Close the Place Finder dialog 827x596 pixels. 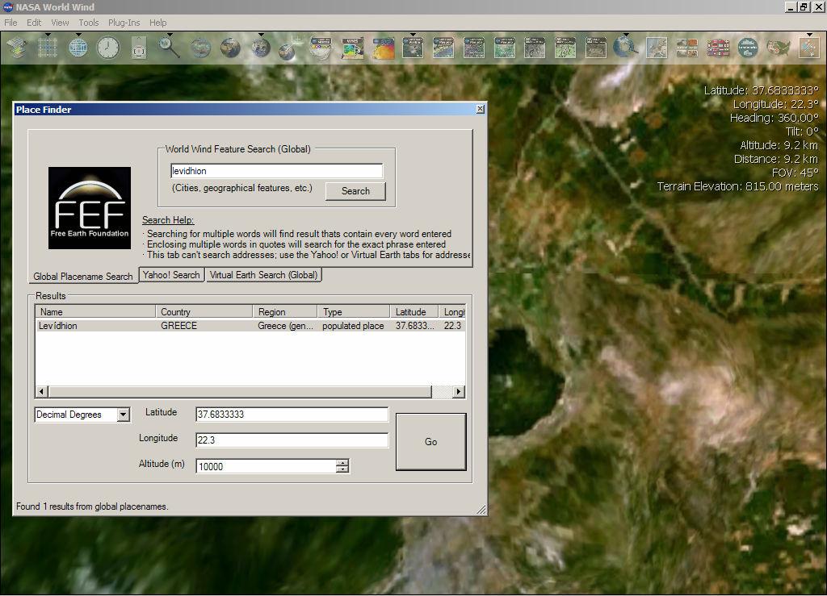point(480,109)
